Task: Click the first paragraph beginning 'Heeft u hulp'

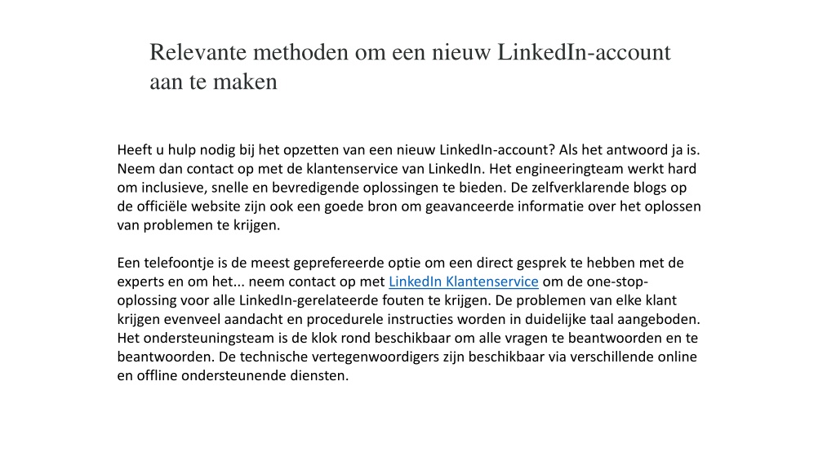Action: coord(409,187)
